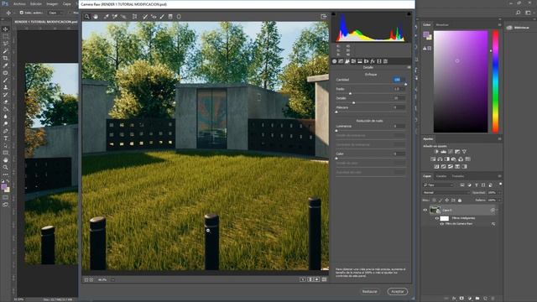Open the Archivo menu
The height and width of the screenshot is (302, 537).
click(x=19, y=3)
